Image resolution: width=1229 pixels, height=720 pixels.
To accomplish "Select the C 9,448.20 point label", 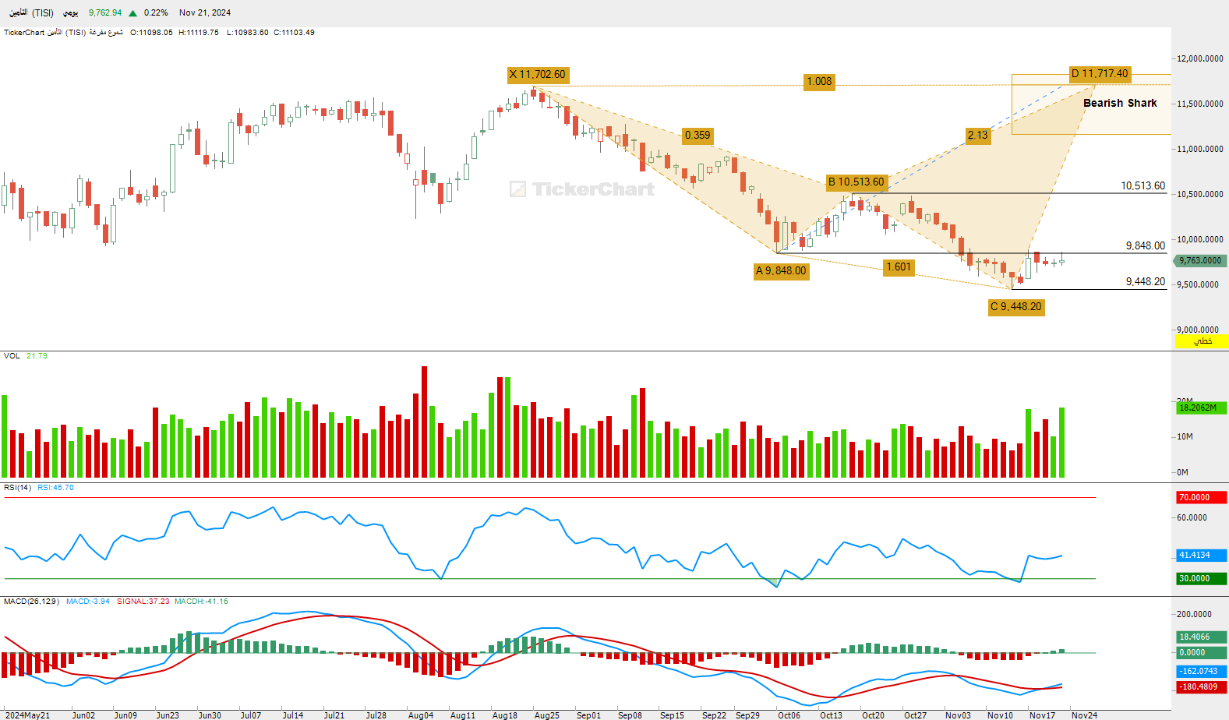I will coord(1016,307).
